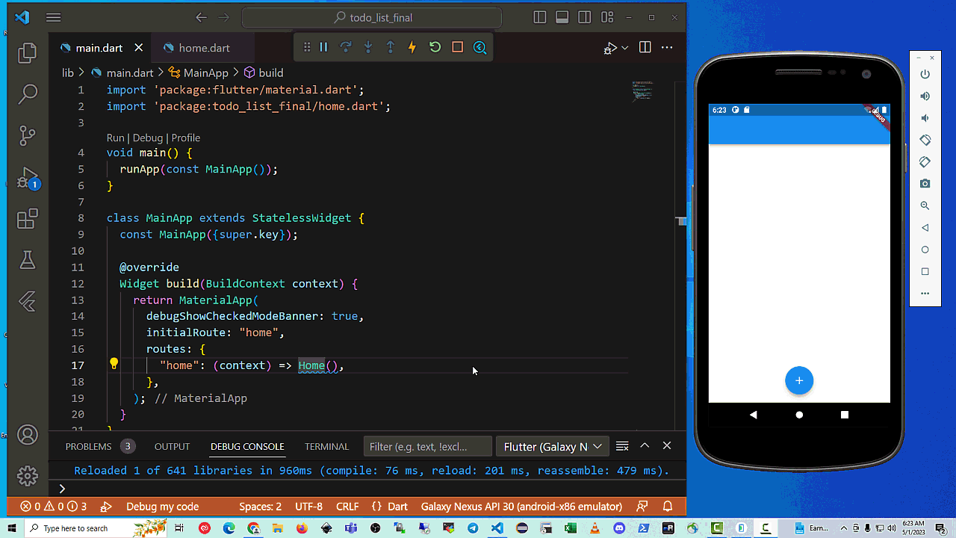The height and width of the screenshot is (538, 956).
Task: Open the run button dropdown arrow
Action: point(625,48)
